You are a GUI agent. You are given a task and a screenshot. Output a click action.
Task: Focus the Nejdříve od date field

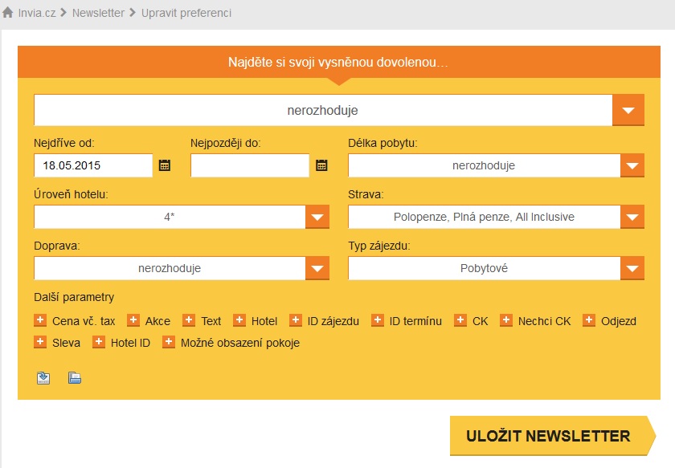click(93, 165)
